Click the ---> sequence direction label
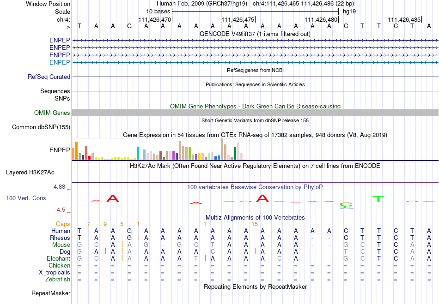This screenshot has height=304, width=439. (x=65, y=27)
